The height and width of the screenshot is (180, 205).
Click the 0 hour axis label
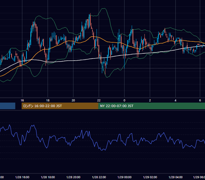tap(124, 100)
